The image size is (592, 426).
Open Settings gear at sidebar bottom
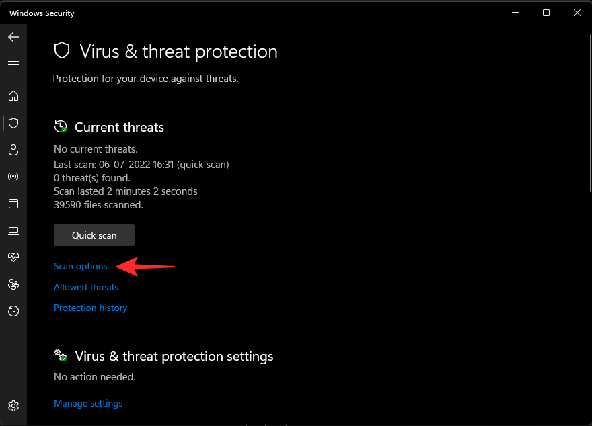click(x=13, y=406)
